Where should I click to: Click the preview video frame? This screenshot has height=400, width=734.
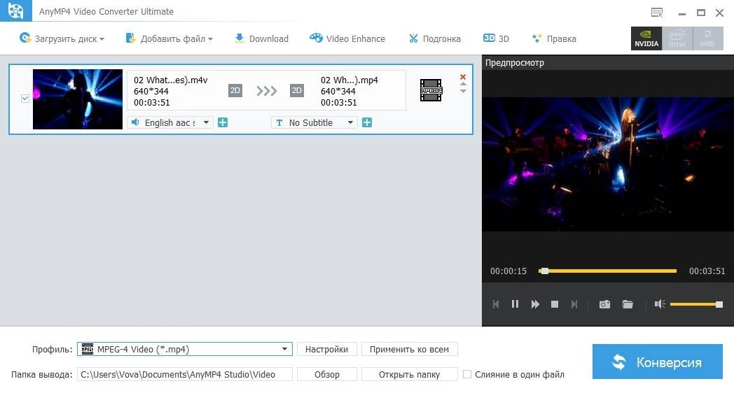pyautogui.click(x=608, y=164)
